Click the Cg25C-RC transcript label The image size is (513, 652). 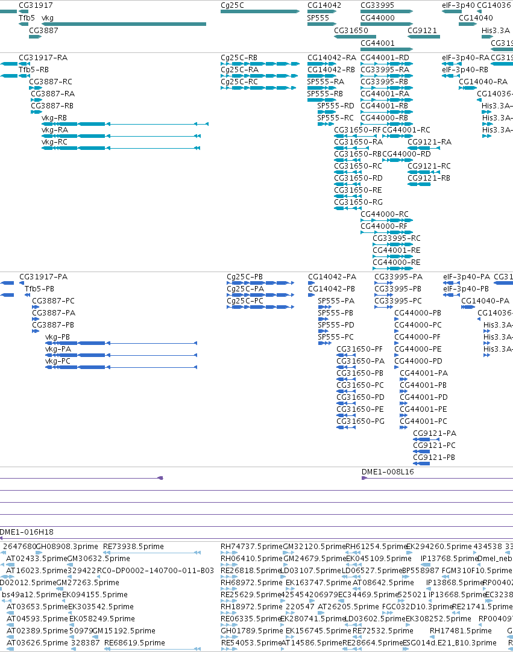[239, 82]
